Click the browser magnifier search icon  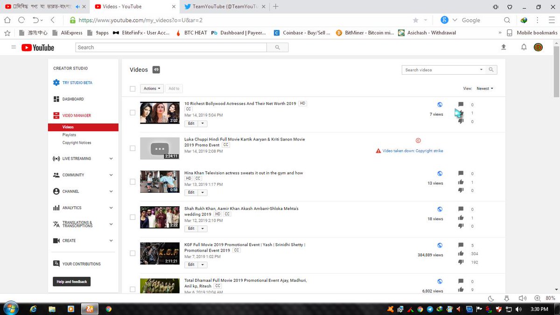(x=507, y=20)
